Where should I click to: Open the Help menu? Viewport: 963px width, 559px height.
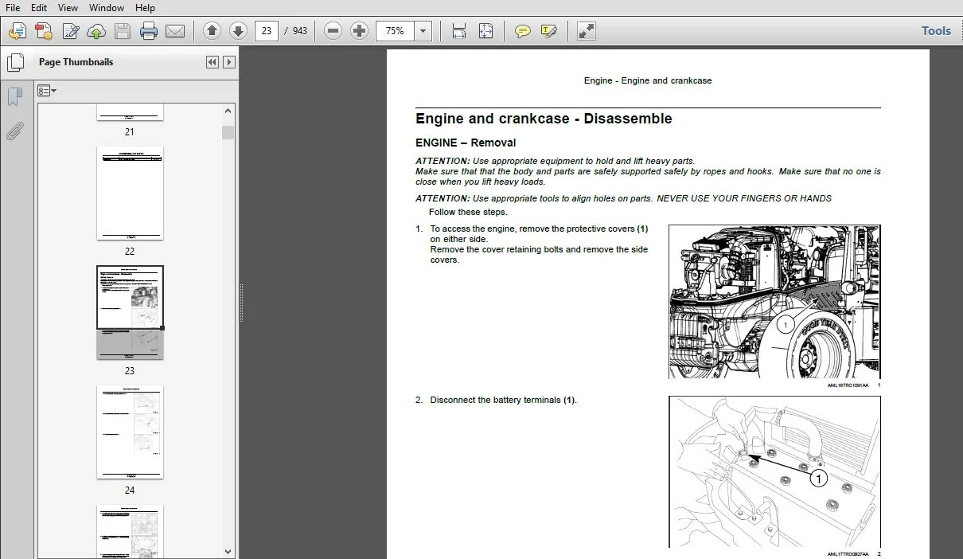[x=145, y=7]
